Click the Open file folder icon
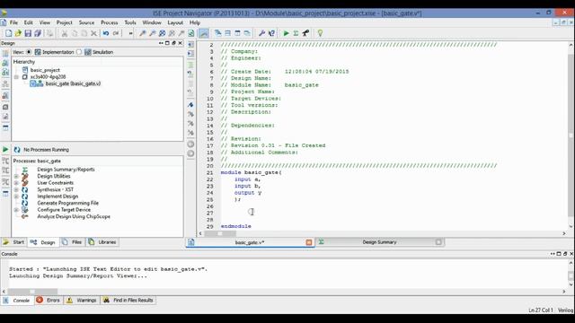 click(x=18, y=33)
